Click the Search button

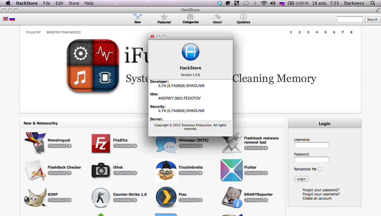click(372, 19)
